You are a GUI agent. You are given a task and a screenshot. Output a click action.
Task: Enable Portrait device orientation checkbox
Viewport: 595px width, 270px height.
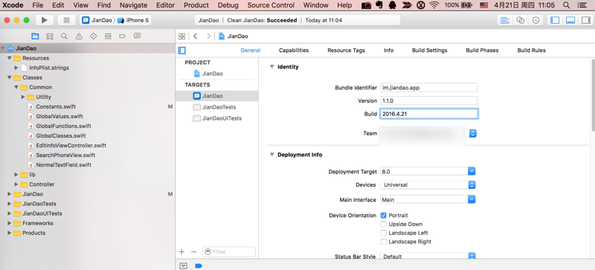coord(383,215)
